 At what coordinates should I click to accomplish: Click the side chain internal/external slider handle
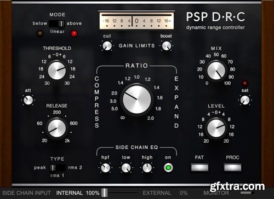pyautogui.click(x=105, y=193)
